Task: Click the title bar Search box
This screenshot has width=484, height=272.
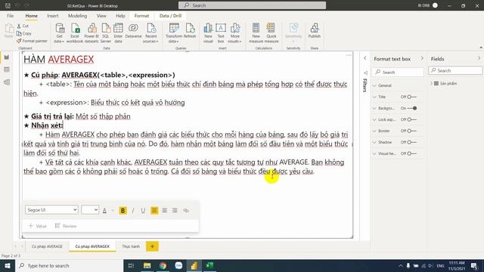Action: pyautogui.click(x=252, y=5)
